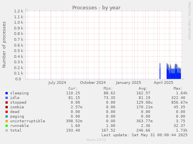Select the 'dead' legend label

click(x=15, y=112)
